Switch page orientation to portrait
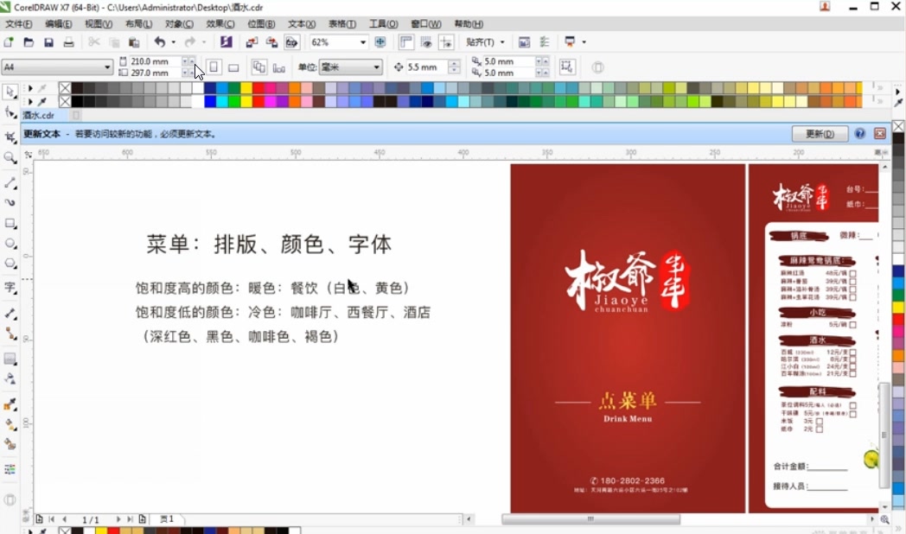 214,67
